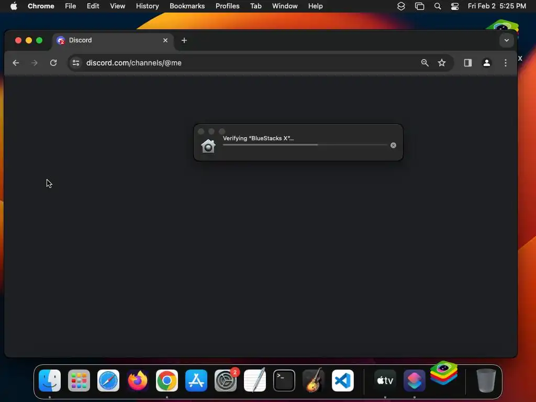Image resolution: width=536 pixels, height=402 pixels.
Task: Expand the tab search dropdown arrow
Action: coord(506,40)
